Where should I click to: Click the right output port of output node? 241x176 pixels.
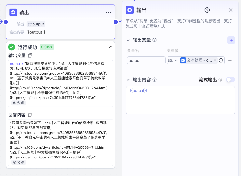[x=116, y=22]
